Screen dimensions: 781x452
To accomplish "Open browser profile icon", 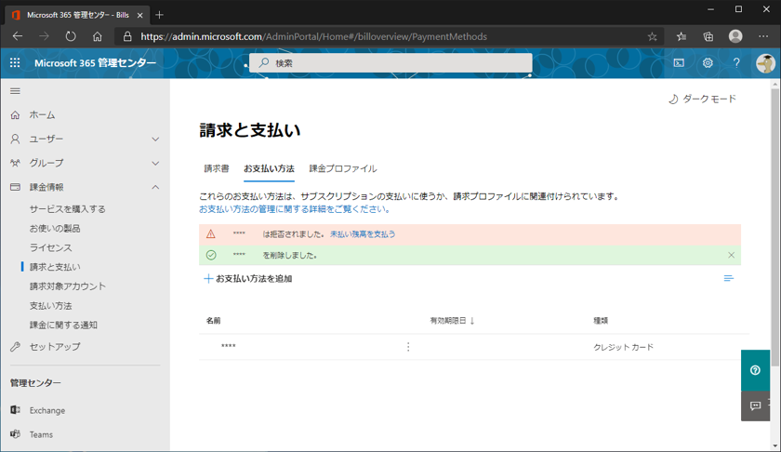I will tap(735, 36).
